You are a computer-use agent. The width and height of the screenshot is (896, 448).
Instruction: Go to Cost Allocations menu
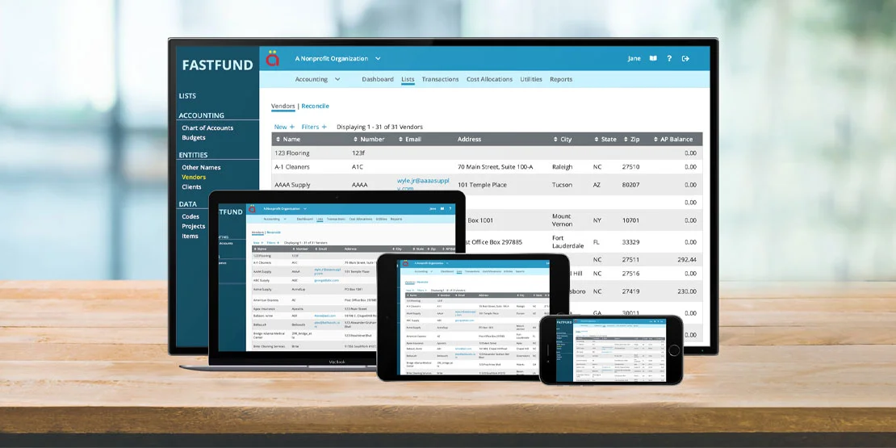490,79
